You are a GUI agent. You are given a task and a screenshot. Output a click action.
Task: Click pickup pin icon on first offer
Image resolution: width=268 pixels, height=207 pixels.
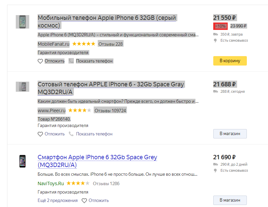click(215, 41)
